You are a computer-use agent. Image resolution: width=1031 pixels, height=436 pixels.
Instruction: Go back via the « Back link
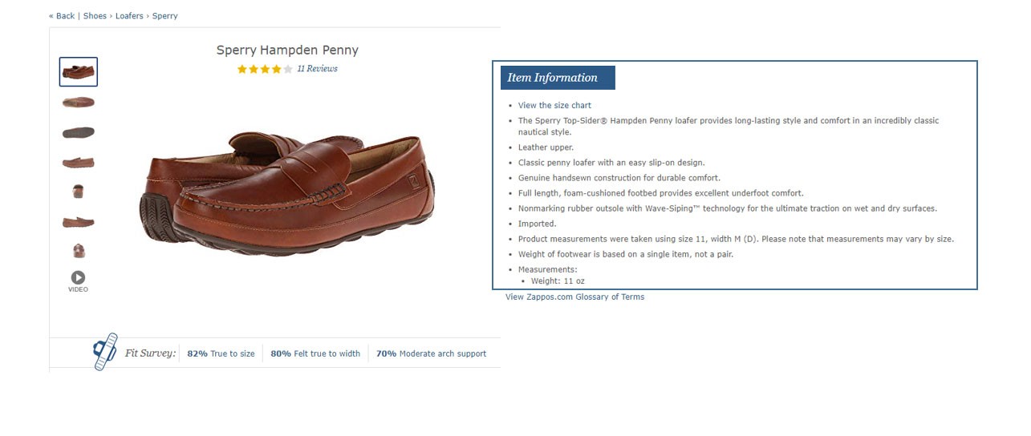pos(62,16)
